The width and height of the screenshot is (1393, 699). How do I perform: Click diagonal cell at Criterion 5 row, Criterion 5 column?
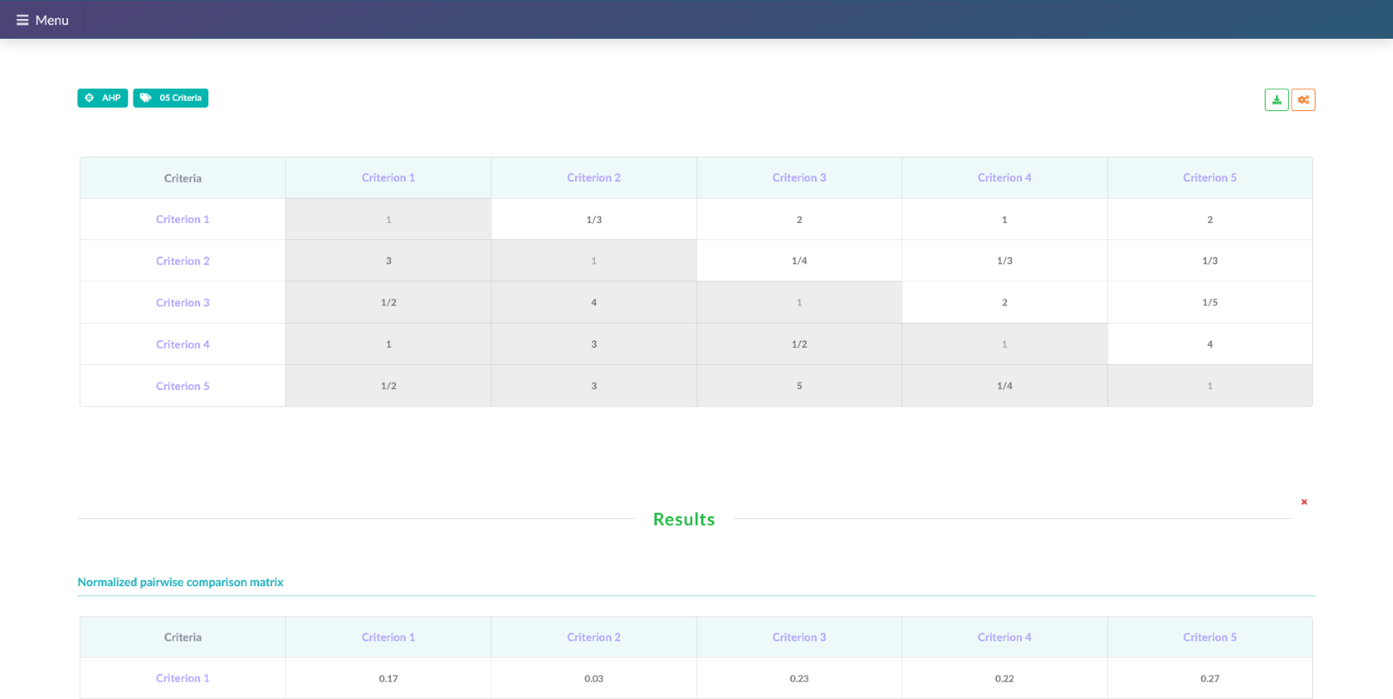pyautogui.click(x=1210, y=386)
